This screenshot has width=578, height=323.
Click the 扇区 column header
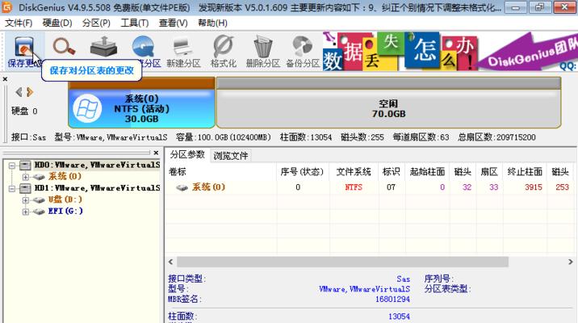coord(489,171)
